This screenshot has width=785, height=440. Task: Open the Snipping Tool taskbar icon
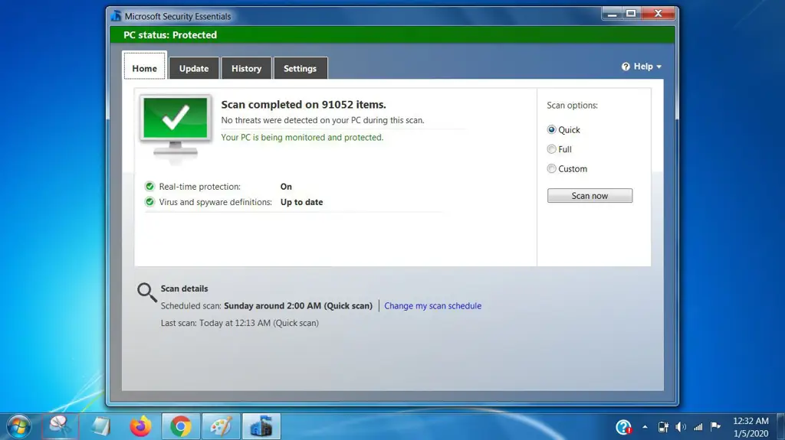(x=60, y=426)
